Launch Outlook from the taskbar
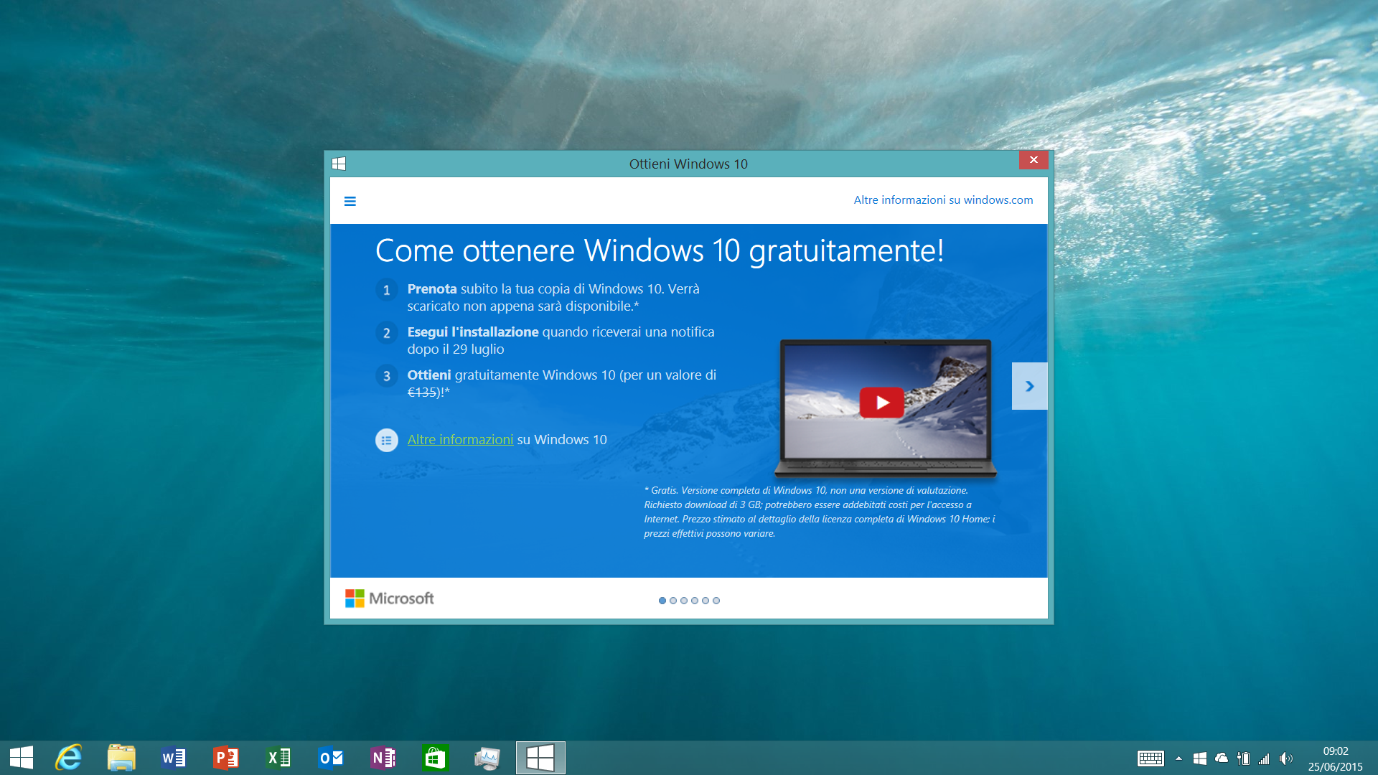This screenshot has width=1378, height=775. coord(331,758)
